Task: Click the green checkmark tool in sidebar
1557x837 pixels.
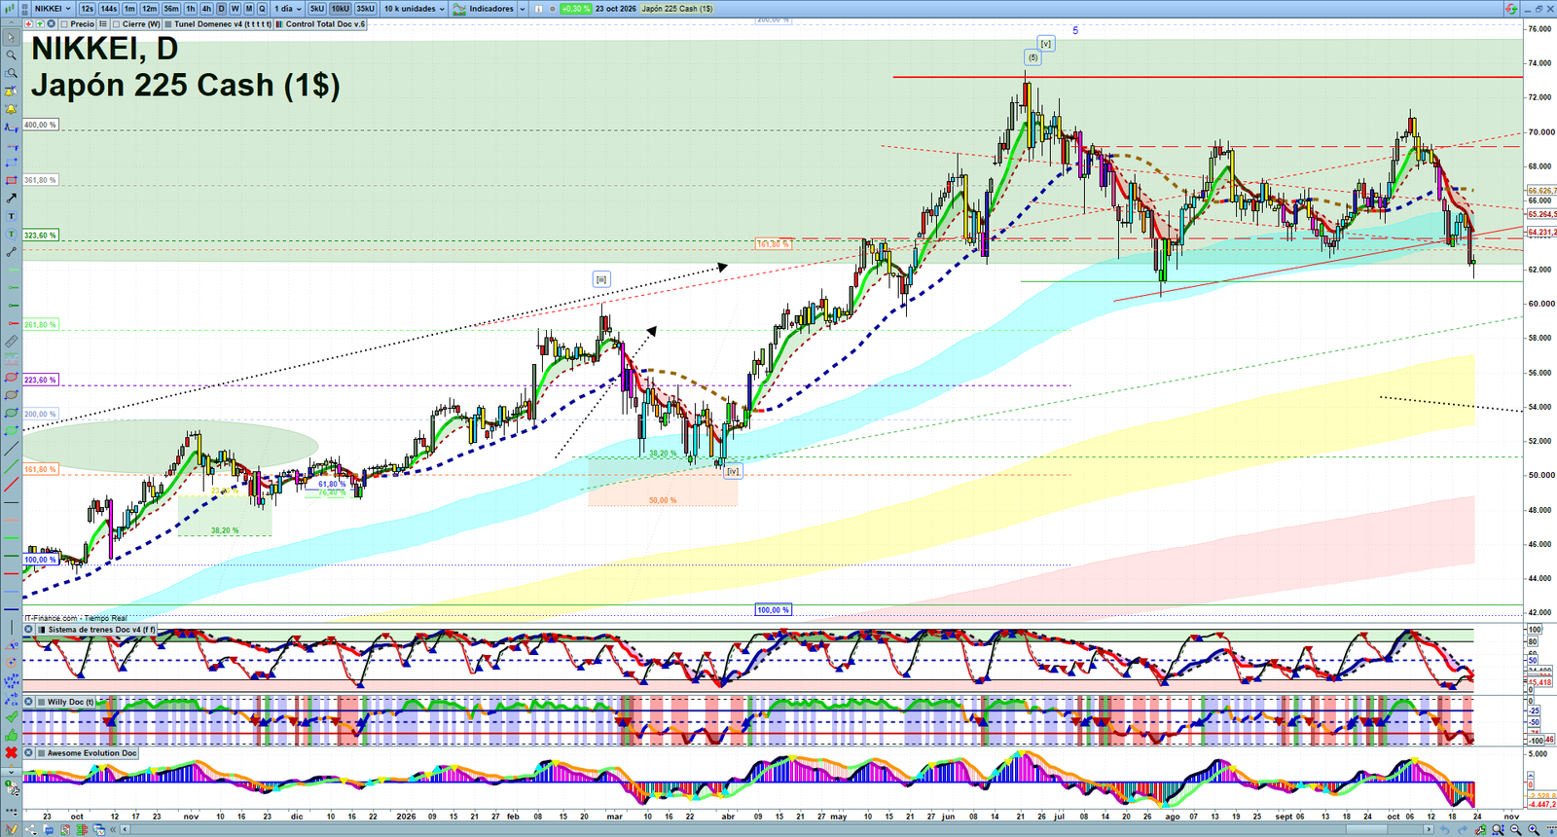Action: coord(11,716)
